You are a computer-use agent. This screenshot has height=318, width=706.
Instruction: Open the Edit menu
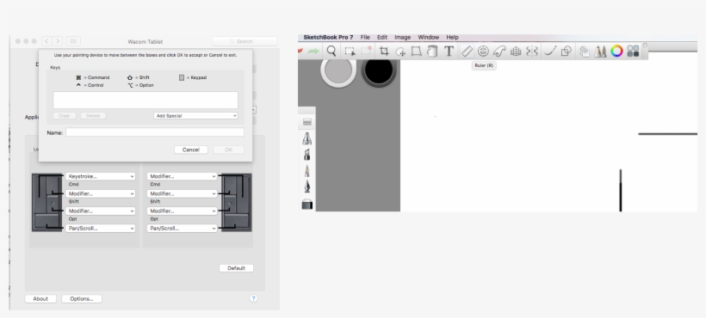click(x=382, y=37)
